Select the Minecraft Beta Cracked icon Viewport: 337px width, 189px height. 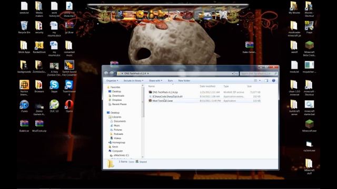coord(309,49)
